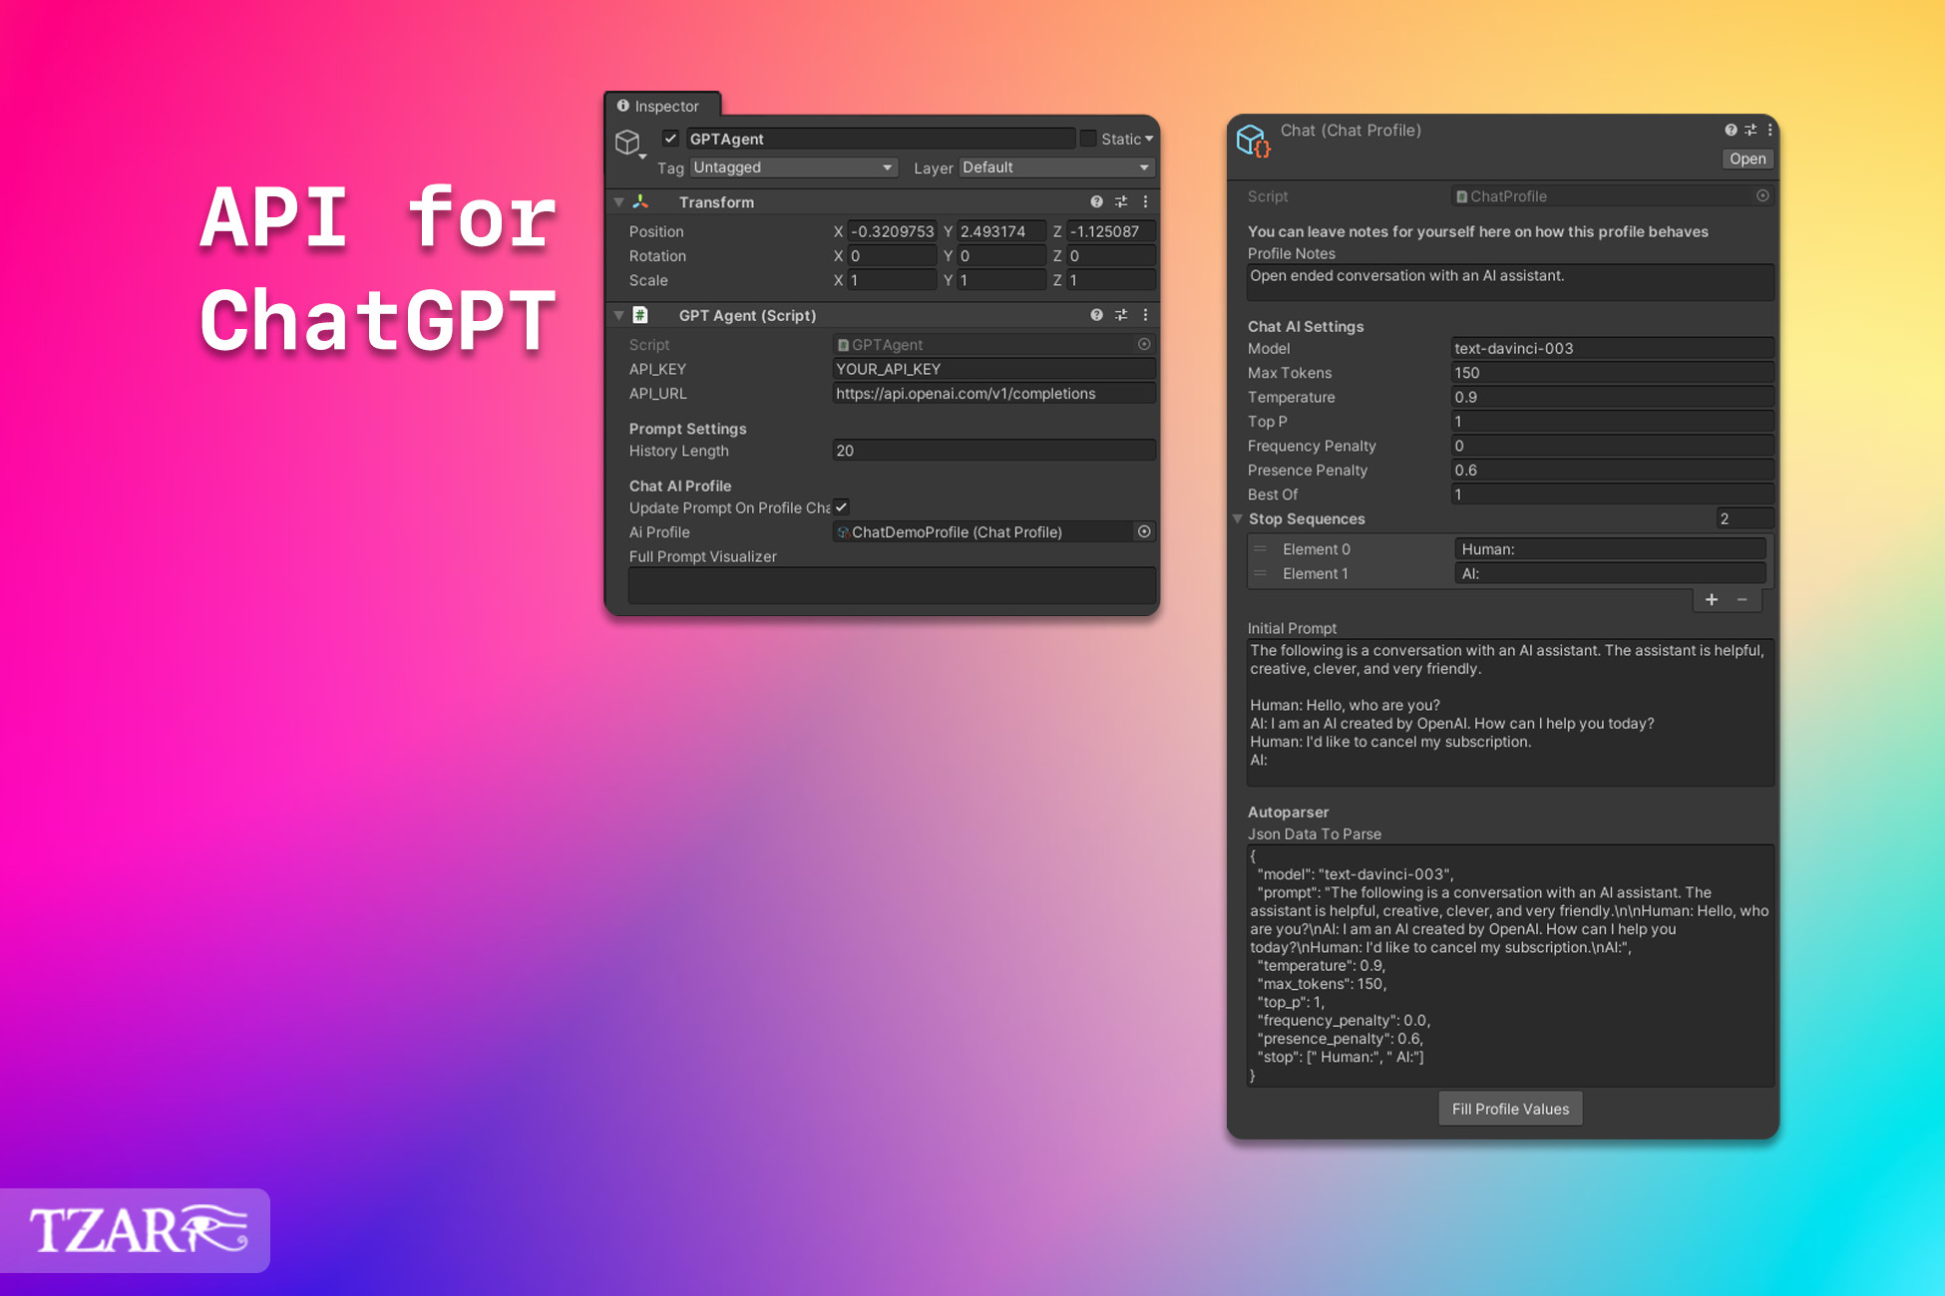Click the ChatProfile script target picker icon
1945x1296 pixels.
(x=1762, y=195)
